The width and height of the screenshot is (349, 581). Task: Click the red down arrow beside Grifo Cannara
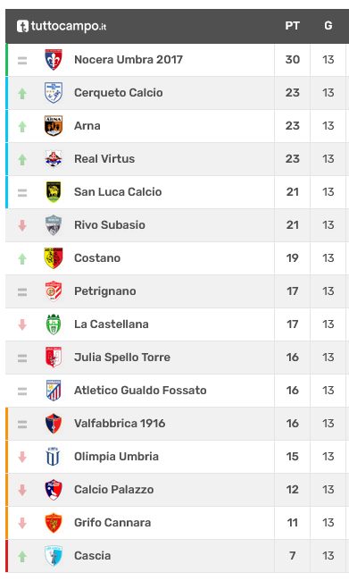coord(22,523)
